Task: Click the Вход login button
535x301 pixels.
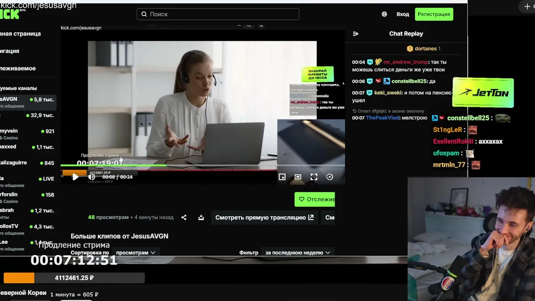Action: coord(403,14)
